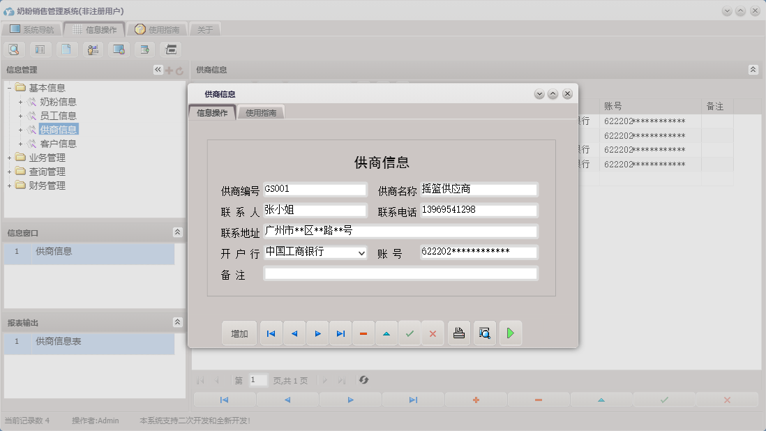
Task: Collapse the 供商信息 panel with the chevron
Action: [752, 69]
